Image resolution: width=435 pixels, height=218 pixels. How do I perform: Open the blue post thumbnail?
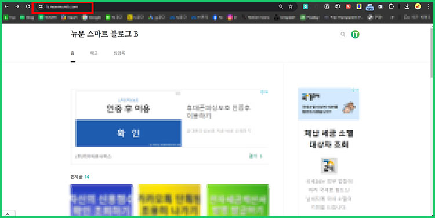click(x=101, y=200)
